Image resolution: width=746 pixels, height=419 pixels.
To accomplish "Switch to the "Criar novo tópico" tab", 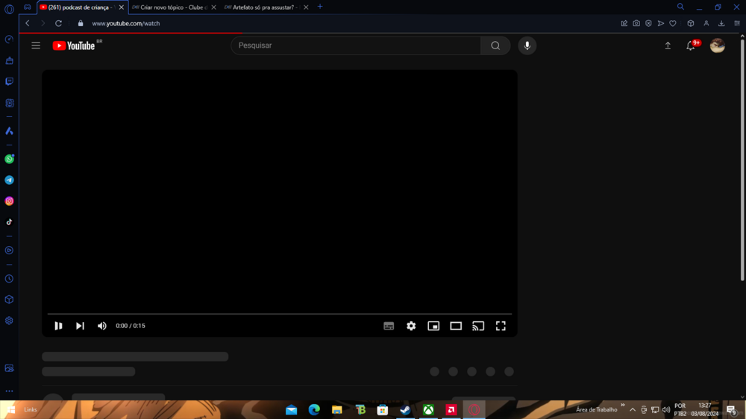I will coord(173,7).
